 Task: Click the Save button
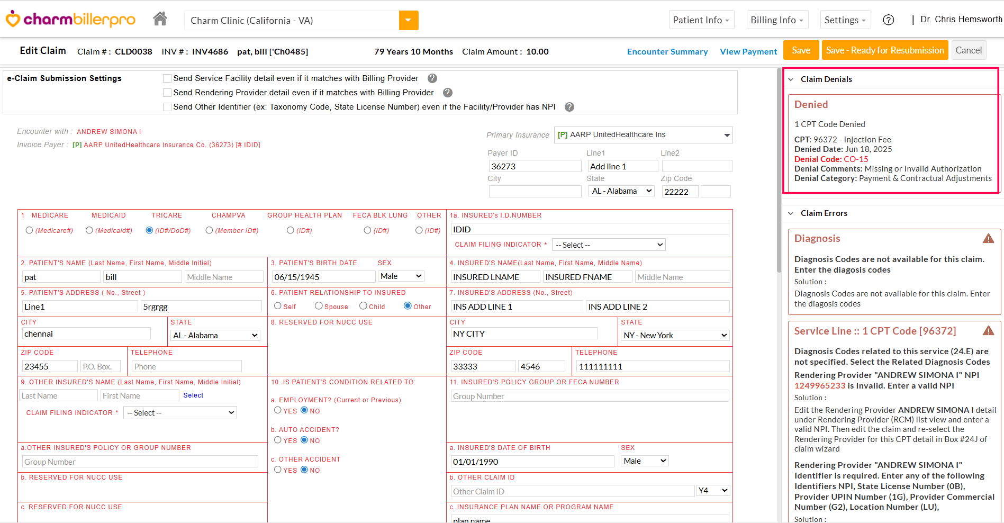[x=801, y=50]
